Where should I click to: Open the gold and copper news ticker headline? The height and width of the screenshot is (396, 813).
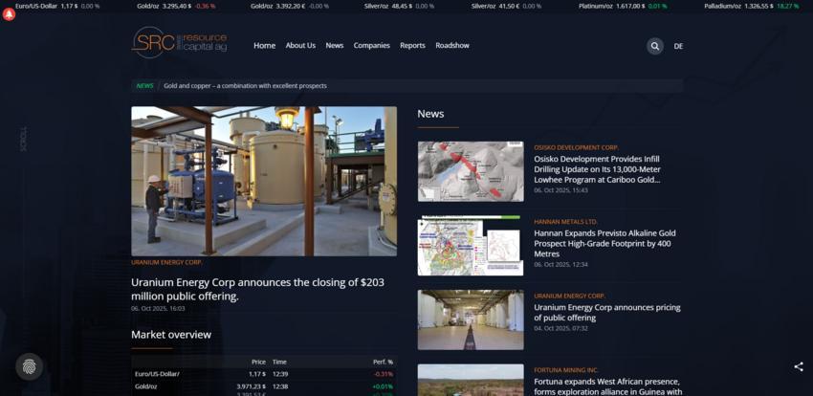click(245, 86)
